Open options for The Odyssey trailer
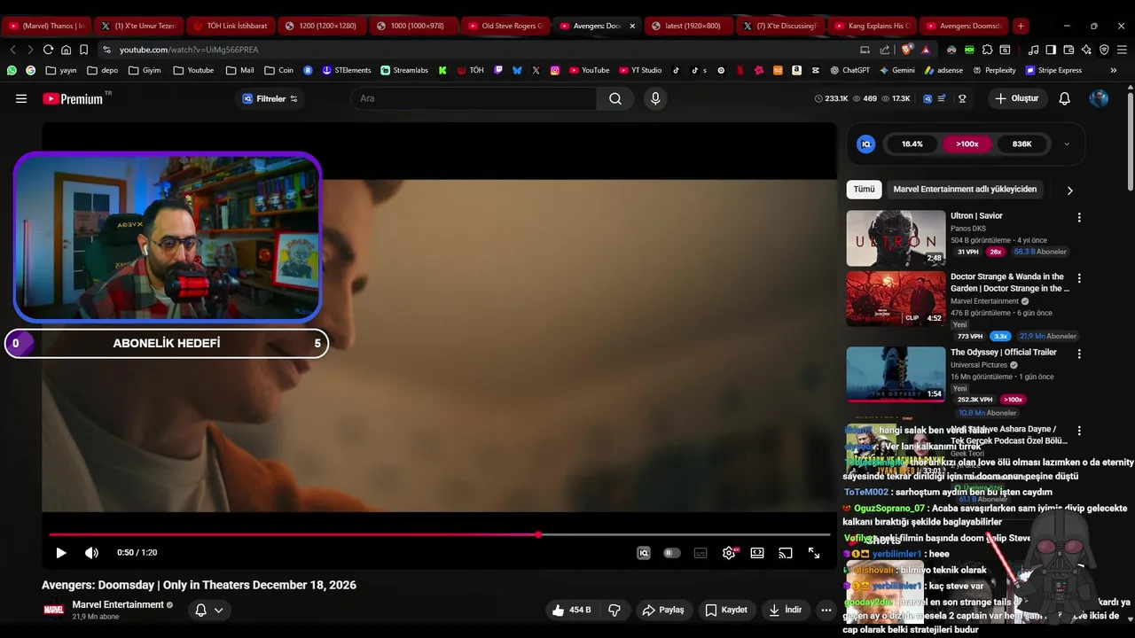This screenshot has height=638, width=1135. (1079, 354)
